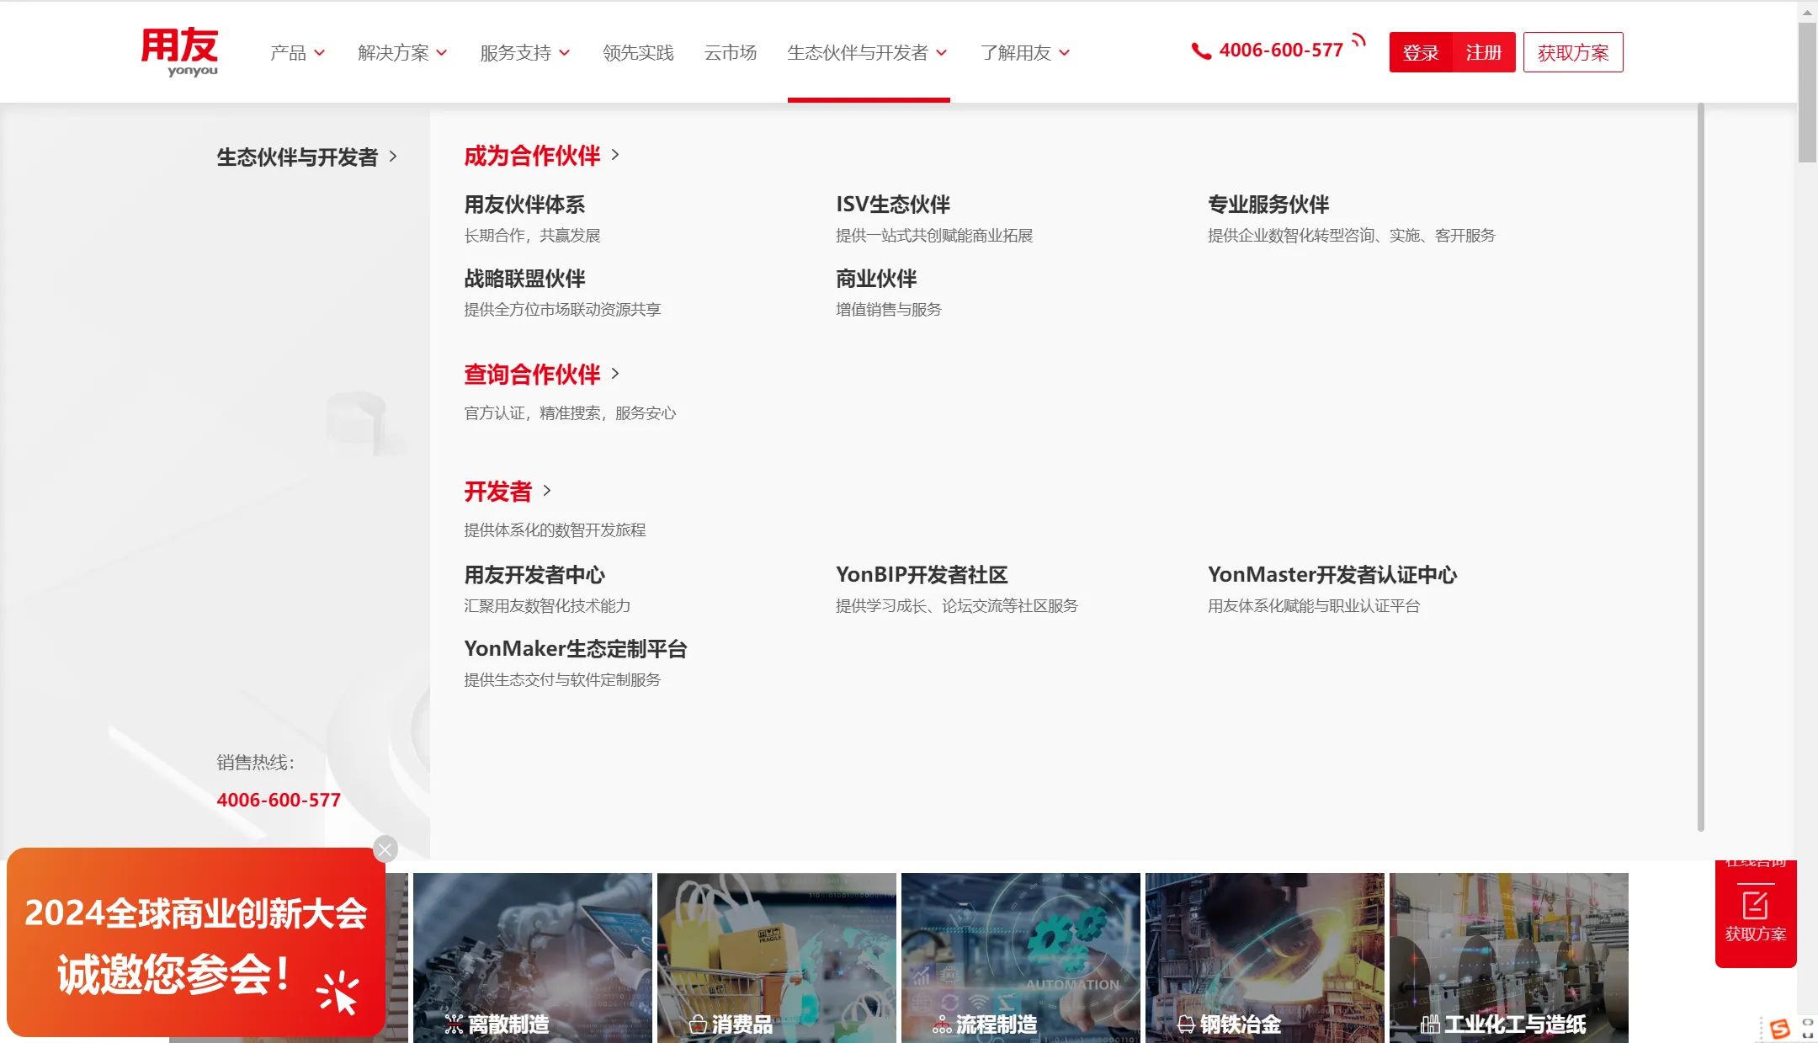This screenshot has width=1818, height=1043.
Task: Open the 解决方案 dropdown chevron
Action: (x=442, y=53)
